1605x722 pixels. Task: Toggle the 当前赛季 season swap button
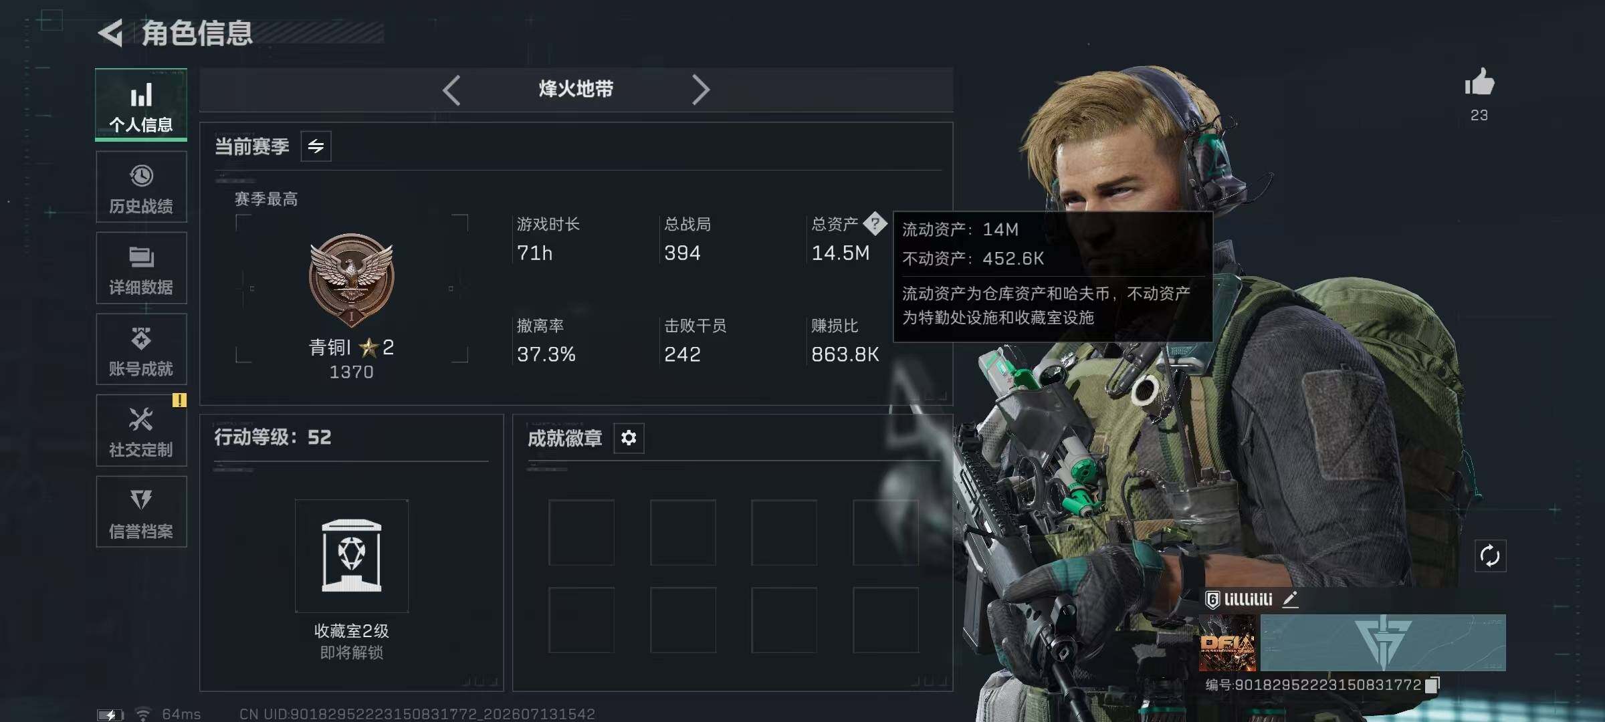(x=316, y=146)
